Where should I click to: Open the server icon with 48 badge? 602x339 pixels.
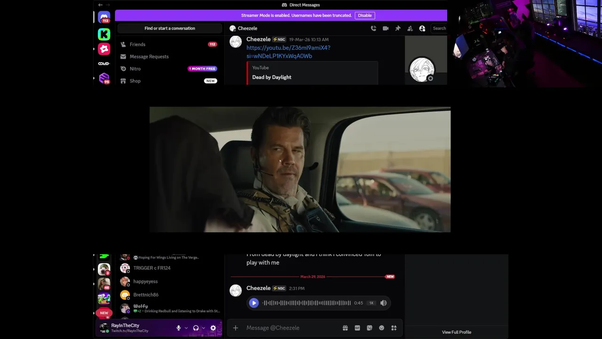[104, 284]
